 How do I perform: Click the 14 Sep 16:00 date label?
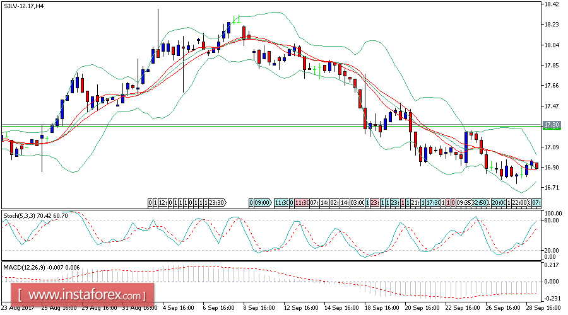coord(342,308)
